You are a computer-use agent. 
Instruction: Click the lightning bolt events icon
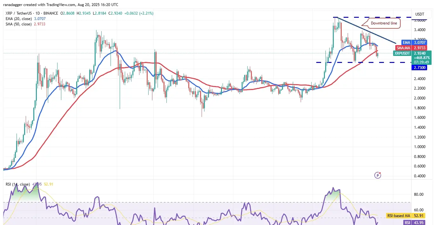pos(378,175)
